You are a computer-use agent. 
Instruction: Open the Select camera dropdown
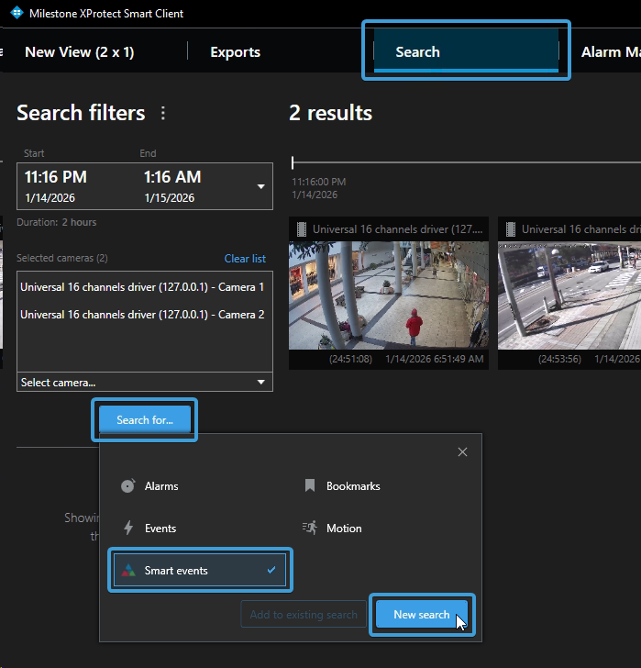tap(145, 382)
